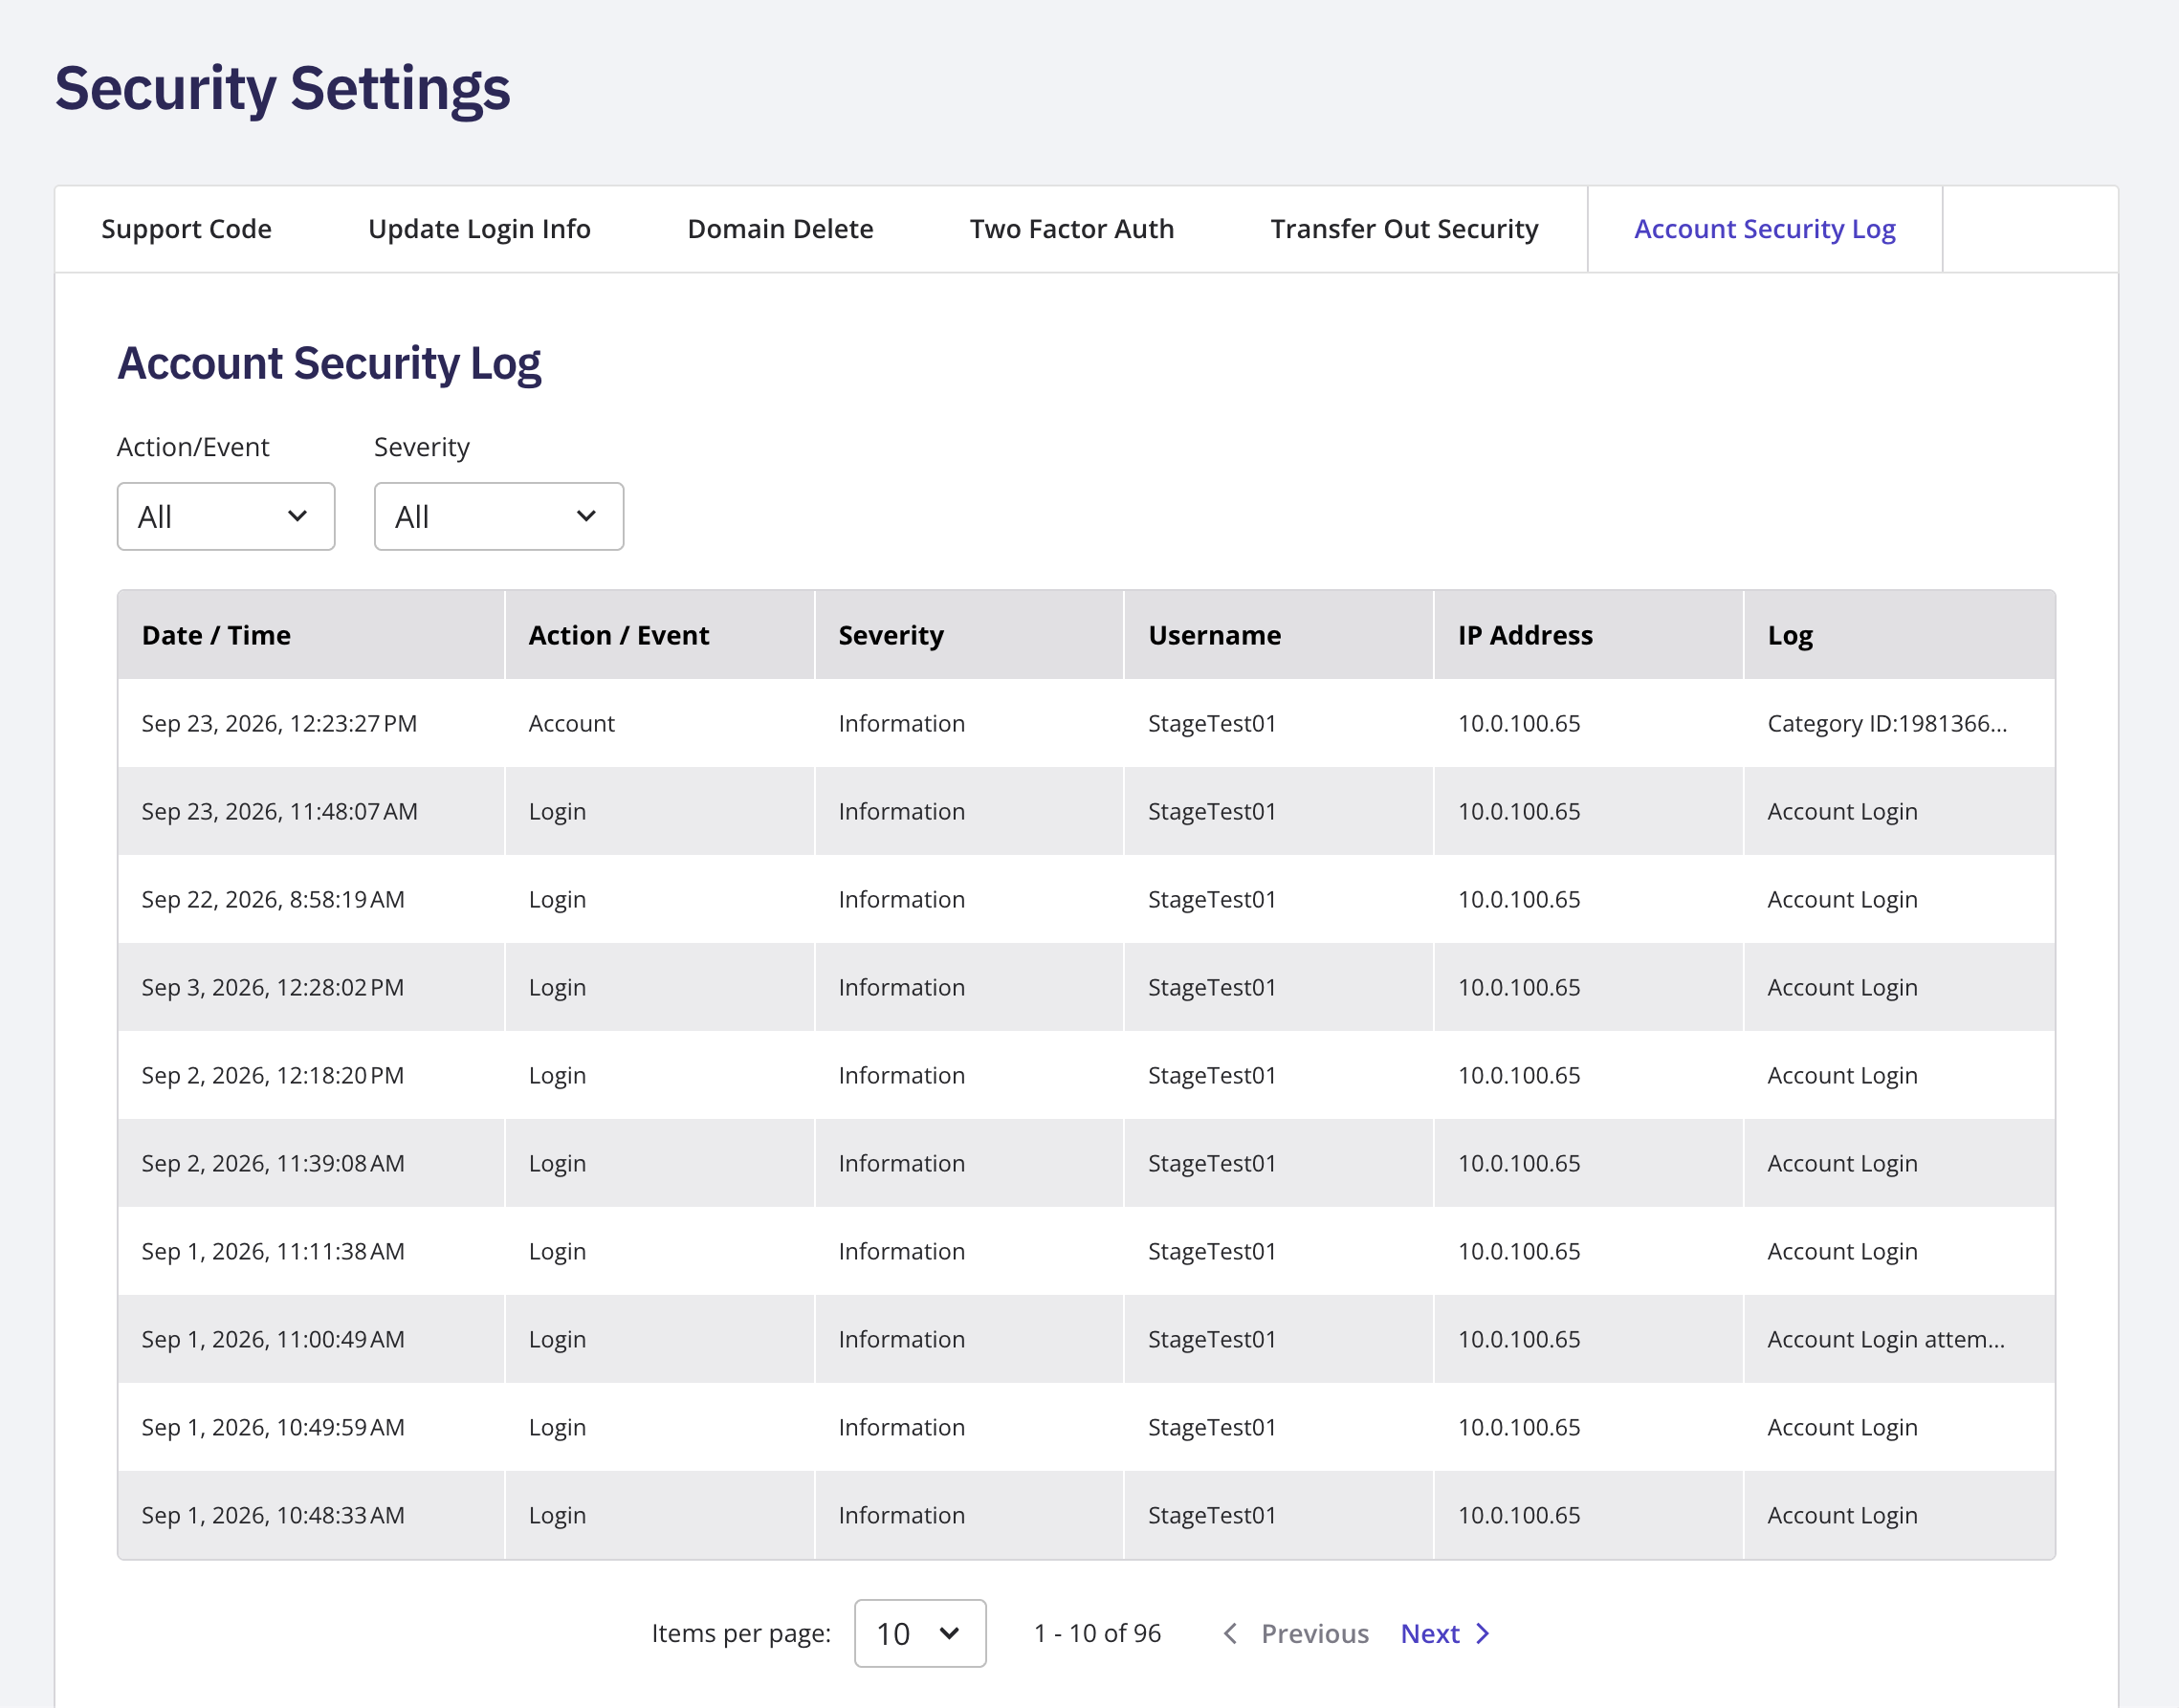
Task: Select log entry Sep 1, 2026, 11:11:38 AM
Action: [x=1086, y=1251]
